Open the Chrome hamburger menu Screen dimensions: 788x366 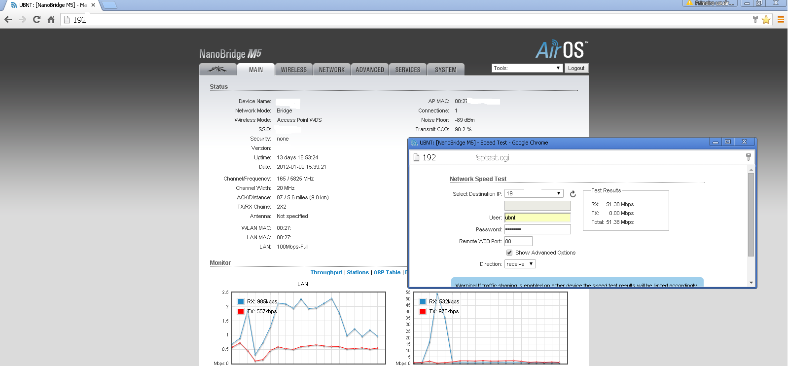pyautogui.click(x=781, y=20)
